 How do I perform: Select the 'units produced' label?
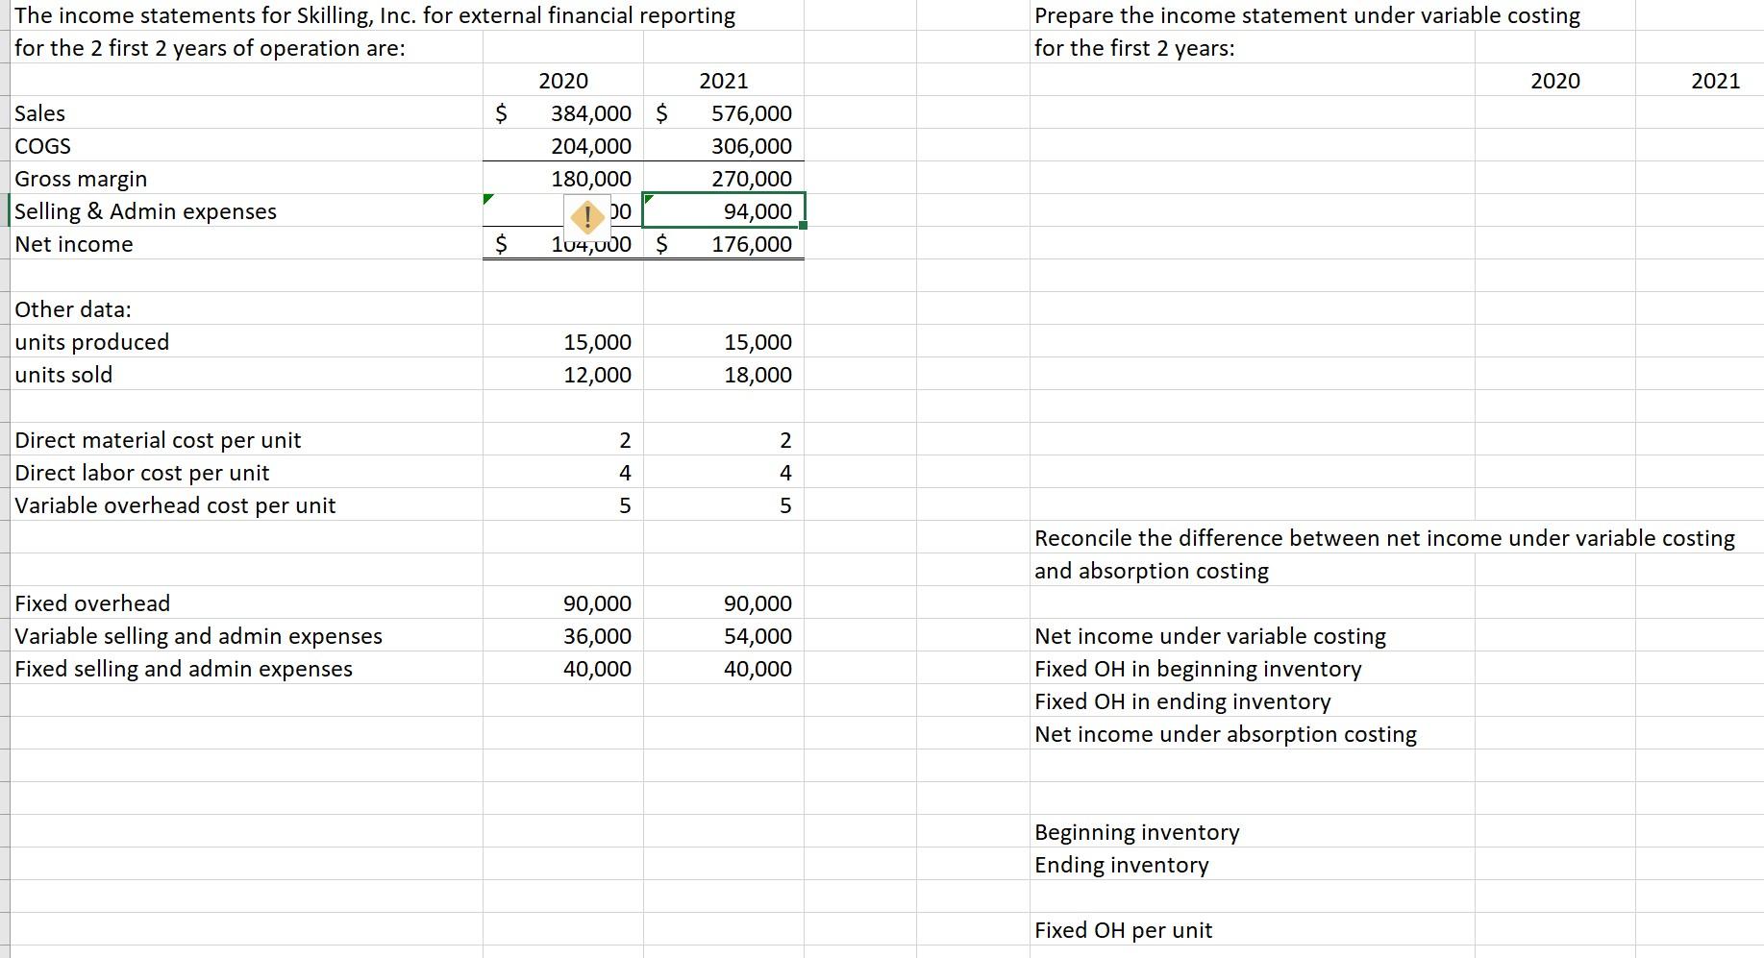[x=92, y=342]
